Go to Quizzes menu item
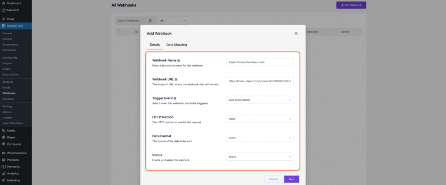 click(x=7, y=39)
